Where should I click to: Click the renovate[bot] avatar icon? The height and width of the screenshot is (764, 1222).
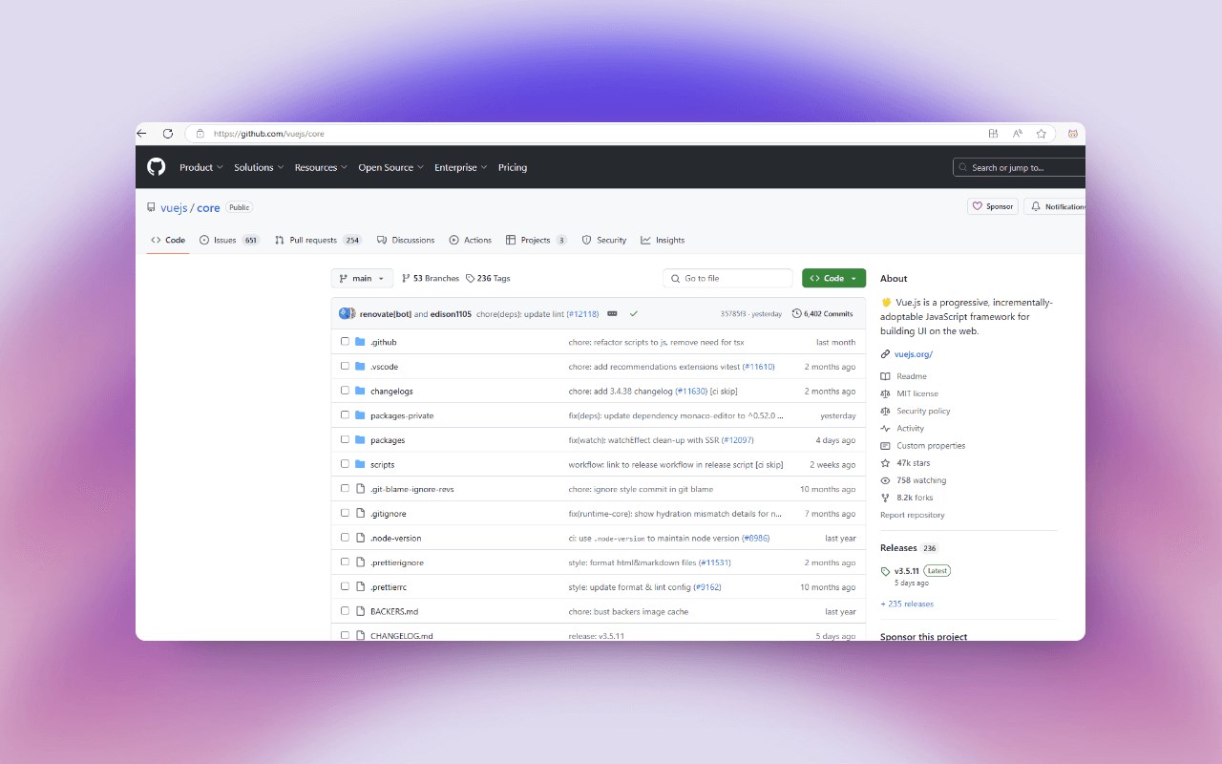tap(345, 313)
